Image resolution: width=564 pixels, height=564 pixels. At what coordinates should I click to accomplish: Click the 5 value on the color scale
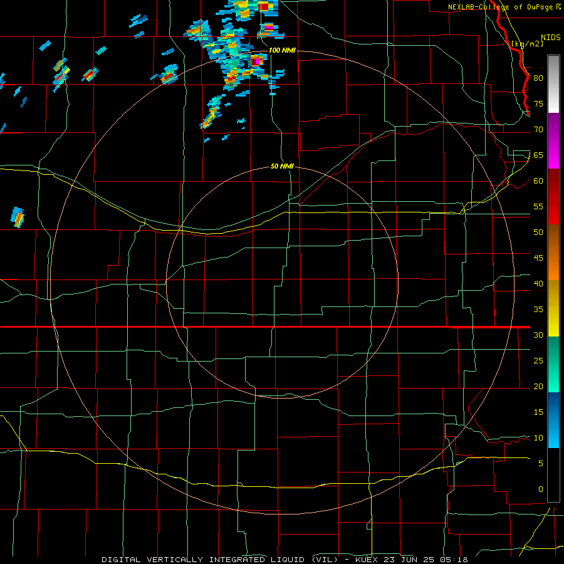pos(541,463)
